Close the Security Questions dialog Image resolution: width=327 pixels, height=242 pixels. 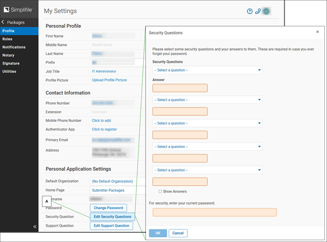click(x=317, y=32)
